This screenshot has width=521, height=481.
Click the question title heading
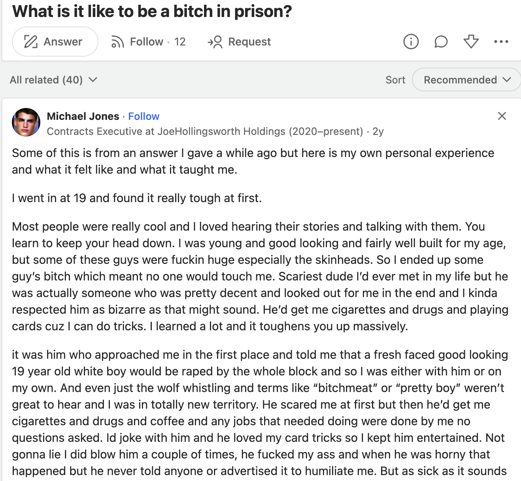(152, 11)
